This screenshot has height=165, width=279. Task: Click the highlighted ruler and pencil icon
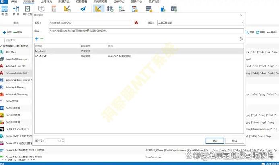coord(98,9)
